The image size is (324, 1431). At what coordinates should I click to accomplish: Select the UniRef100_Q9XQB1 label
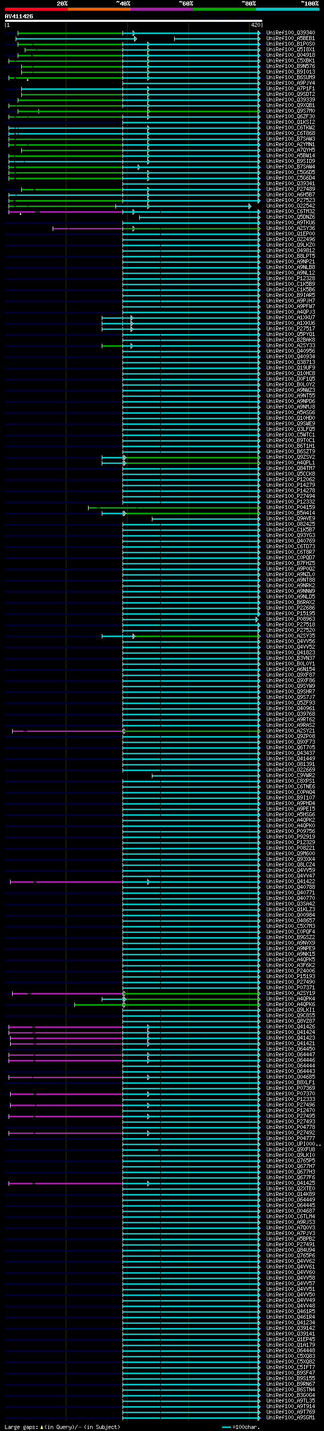coord(291,106)
